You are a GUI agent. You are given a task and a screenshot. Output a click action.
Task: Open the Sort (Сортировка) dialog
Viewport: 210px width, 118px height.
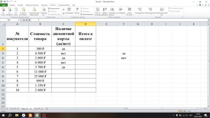tap(69, 11)
